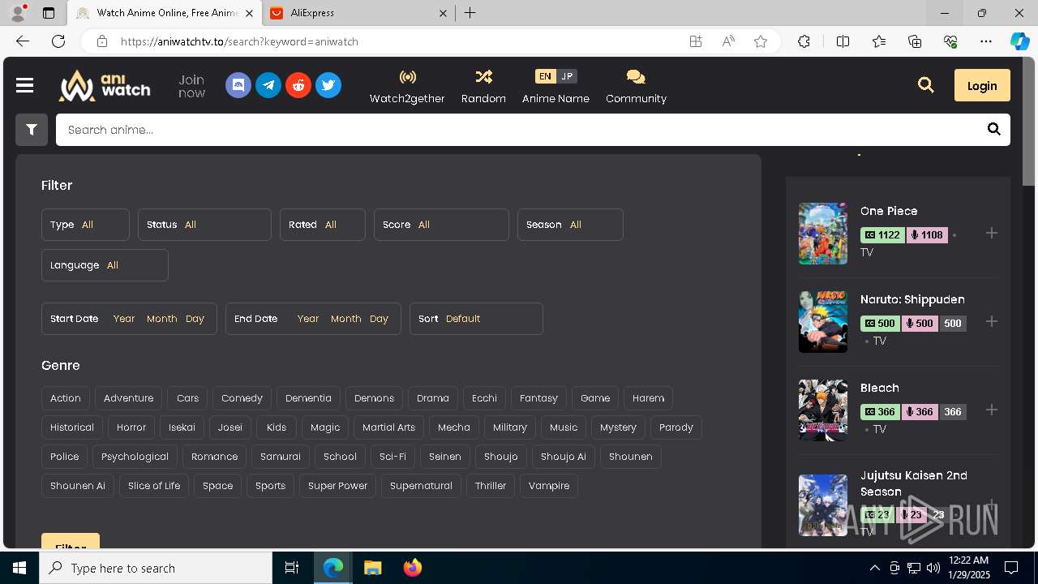Open the Watch2gether feature

tap(407, 87)
